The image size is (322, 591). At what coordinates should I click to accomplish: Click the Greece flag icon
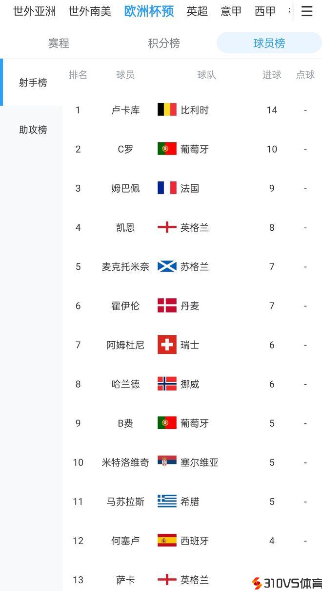(x=167, y=501)
